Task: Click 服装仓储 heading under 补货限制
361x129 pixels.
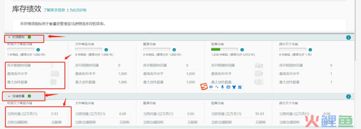Action: tap(149, 44)
